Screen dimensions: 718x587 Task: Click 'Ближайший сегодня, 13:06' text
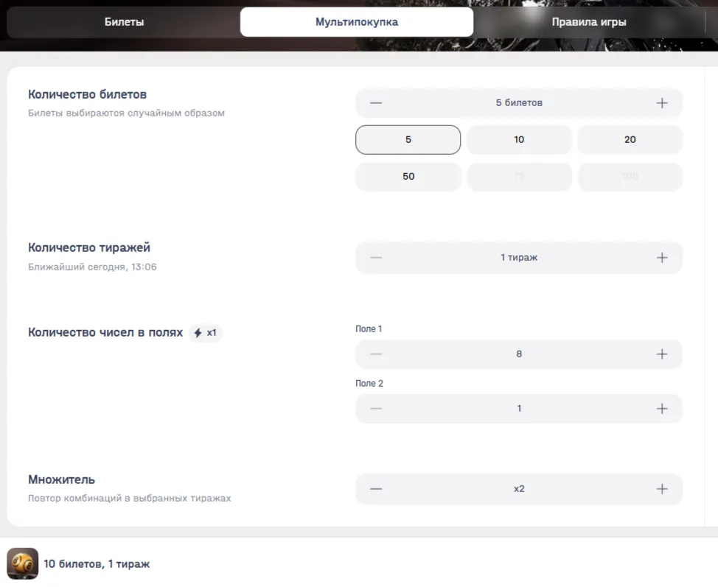92,267
